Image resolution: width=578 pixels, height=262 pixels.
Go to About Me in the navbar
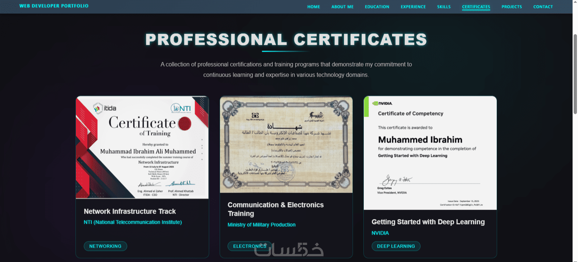(x=342, y=7)
